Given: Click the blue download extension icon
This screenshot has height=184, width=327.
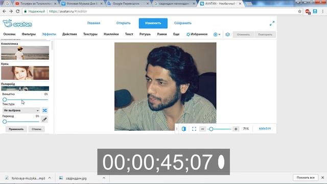Looking at the screenshot, I should point(315,11).
